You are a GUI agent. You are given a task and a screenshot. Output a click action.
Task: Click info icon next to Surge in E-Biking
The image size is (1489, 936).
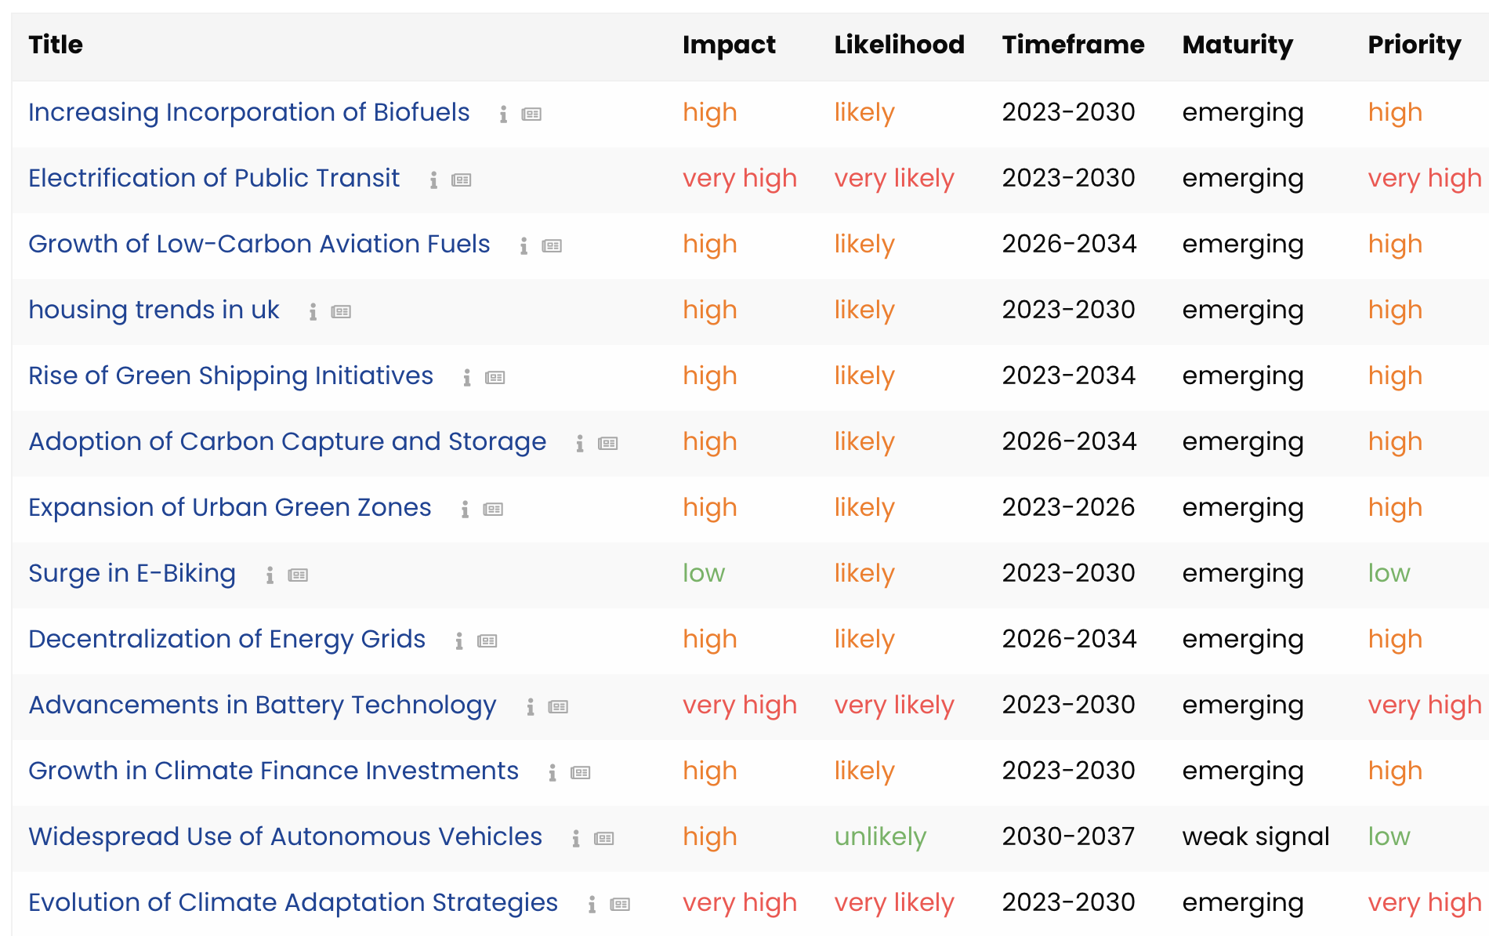tap(270, 575)
